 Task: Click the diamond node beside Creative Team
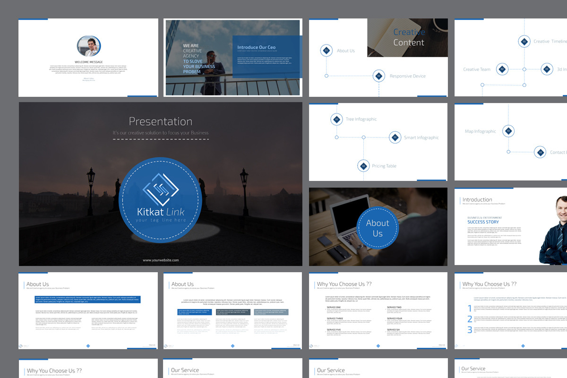pos(502,69)
